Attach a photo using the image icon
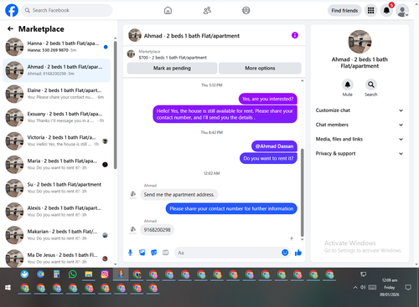The width and height of the screenshot is (419, 307). click(142, 253)
